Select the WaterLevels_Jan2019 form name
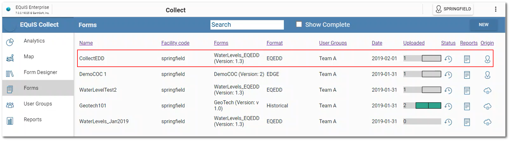The width and height of the screenshot is (510, 141). [x=104, y=121]
